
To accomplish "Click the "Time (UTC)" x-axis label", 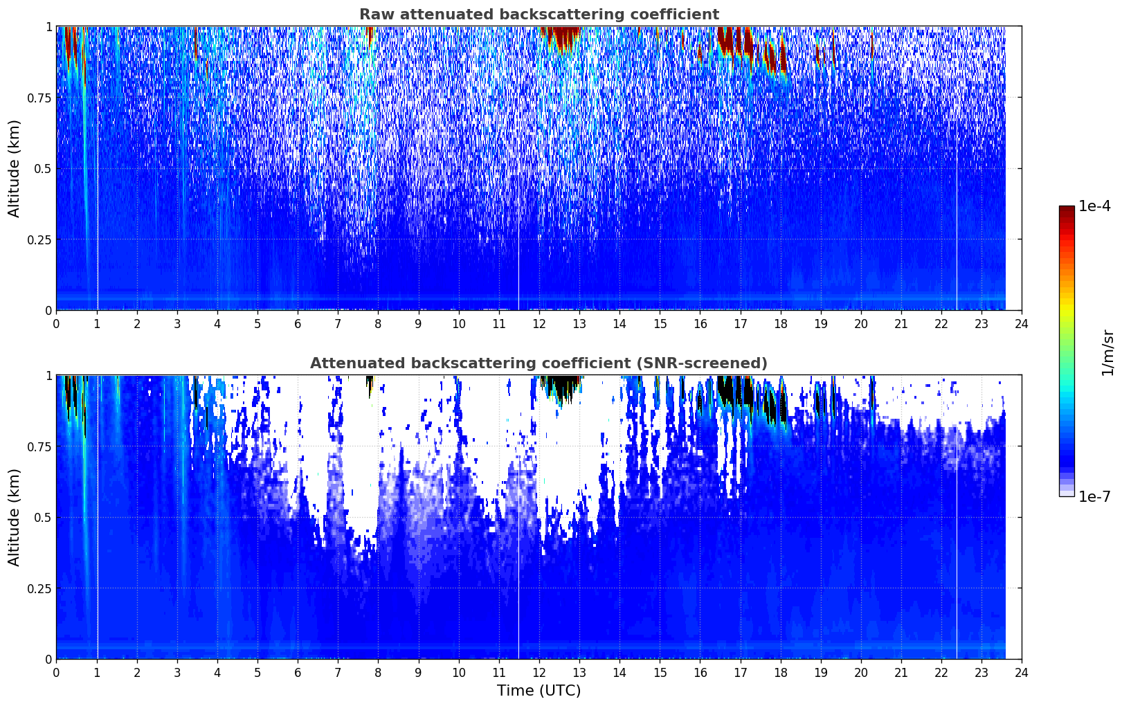I will (539, 691).
